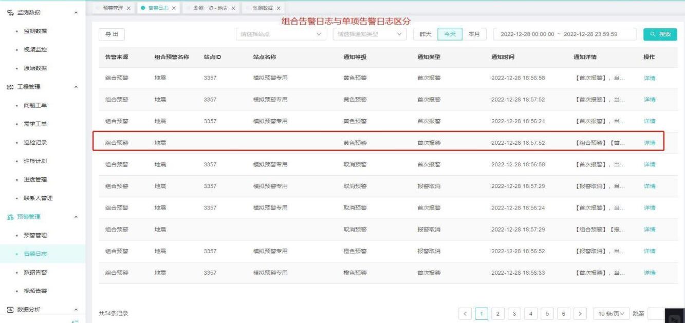Select the 本月 date range option
This screenshot has height=323, width=685.
click(x=475, y=34)
